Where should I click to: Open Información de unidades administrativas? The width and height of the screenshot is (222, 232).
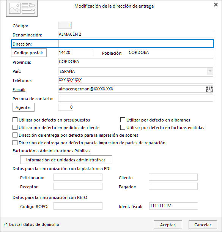[66, 160]
